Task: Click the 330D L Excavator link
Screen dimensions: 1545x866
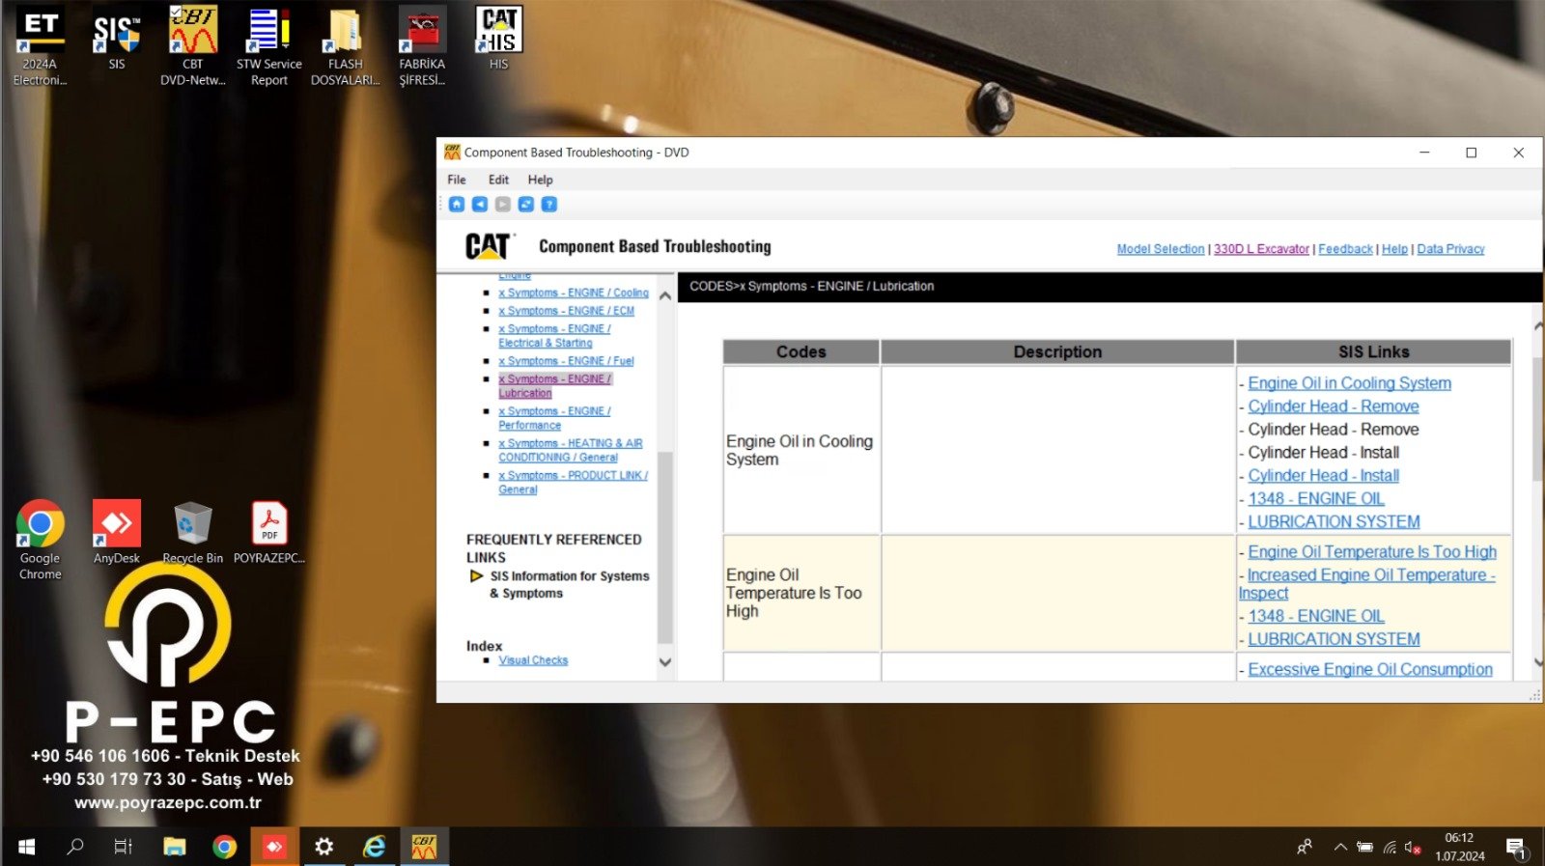Action: click(1261, 249)
